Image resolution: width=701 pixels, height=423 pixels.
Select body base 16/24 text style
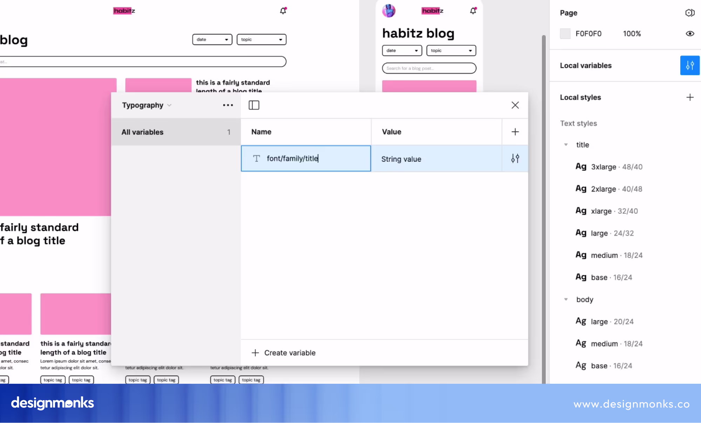pyautogui.click(x=604, y=365)
